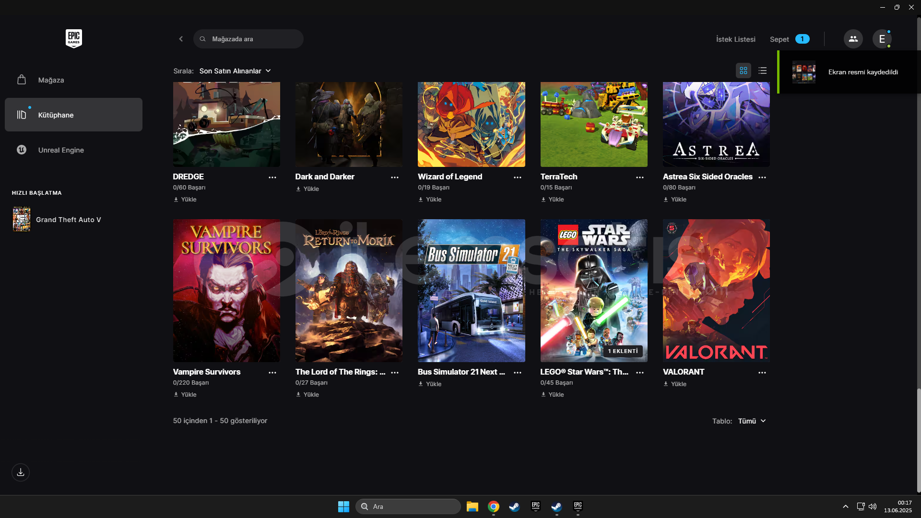Open Lord of The Rings options menu

(395, 373)
